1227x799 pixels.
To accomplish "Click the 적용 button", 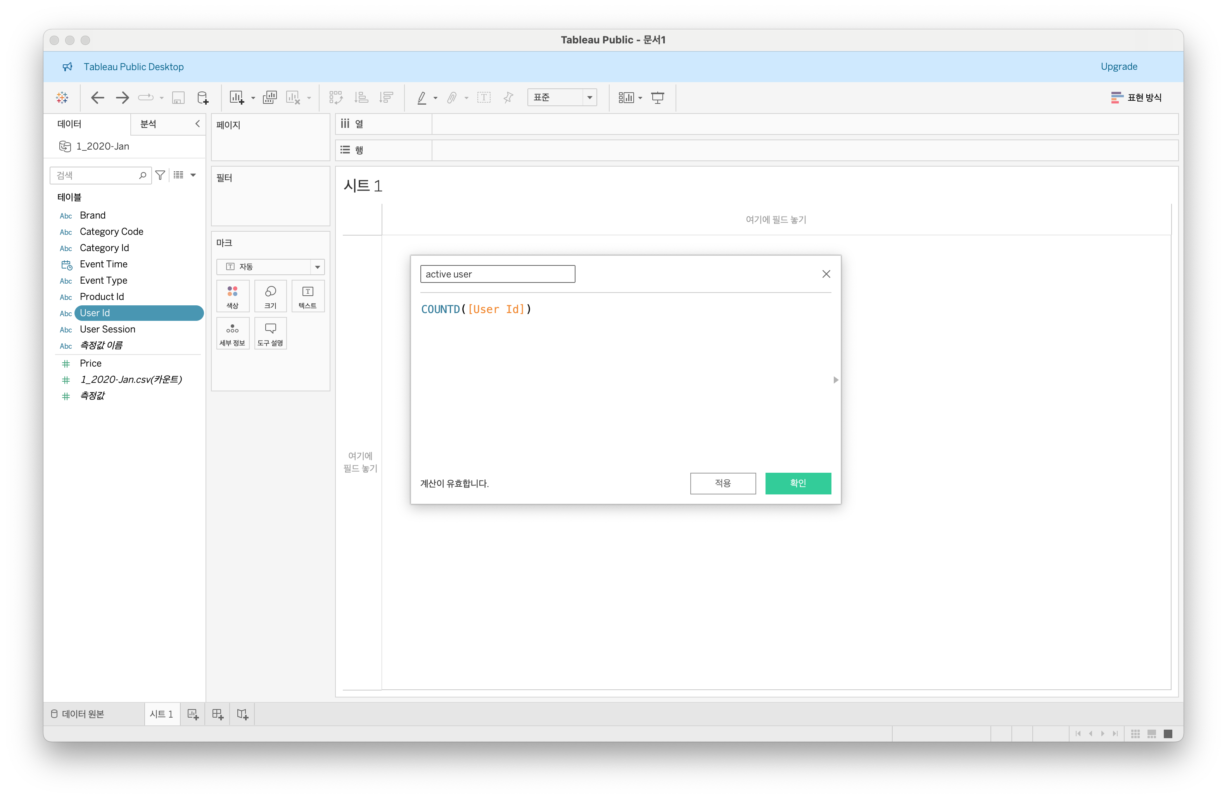I will point(722,483).
